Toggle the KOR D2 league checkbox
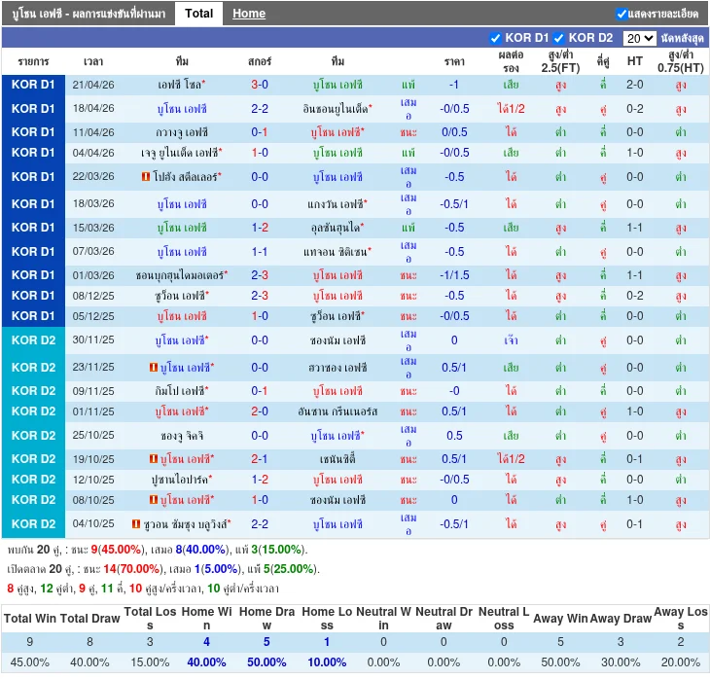 coord(559,38)
